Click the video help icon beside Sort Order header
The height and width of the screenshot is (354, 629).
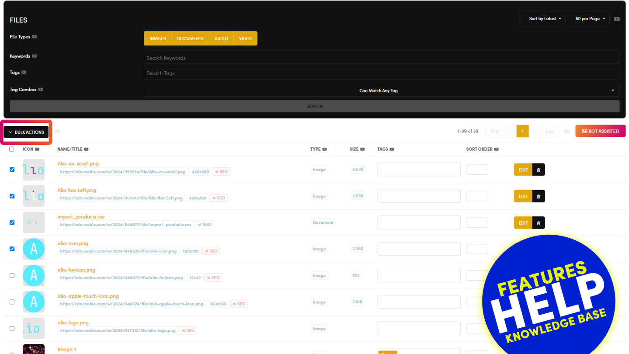(497, 149)
